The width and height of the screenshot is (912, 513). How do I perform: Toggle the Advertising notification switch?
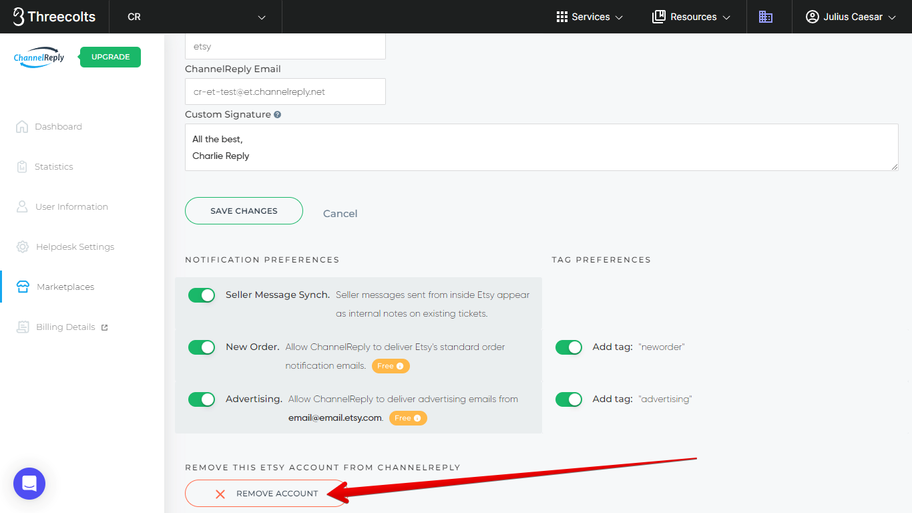(x=201, y=399)
